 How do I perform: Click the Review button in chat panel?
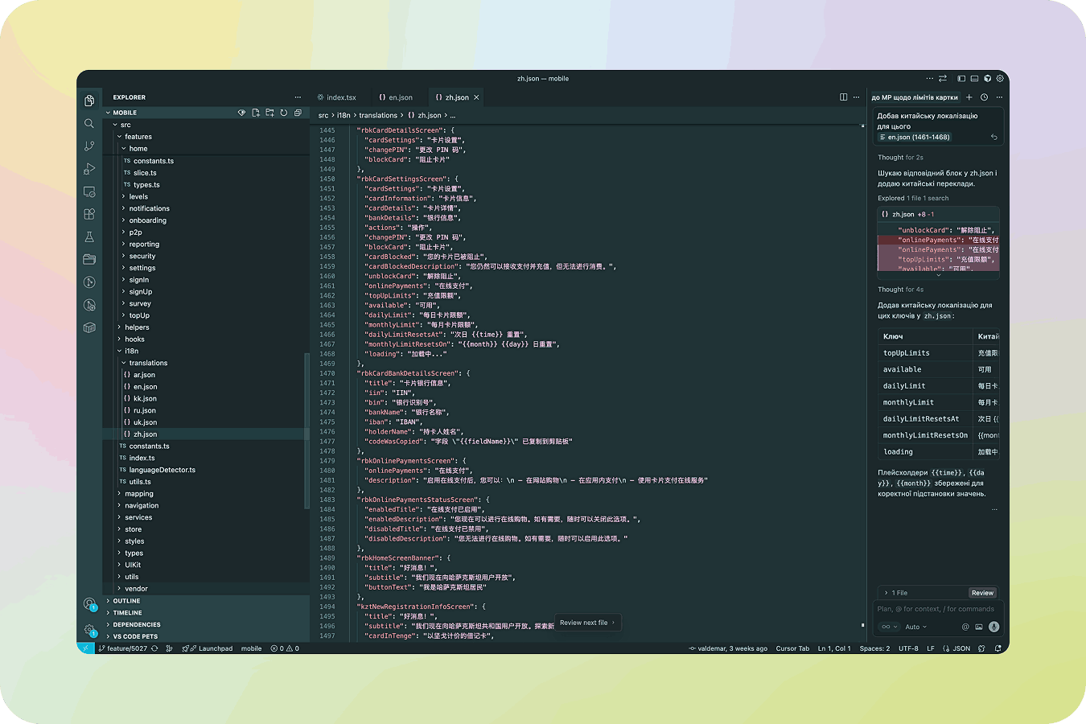(981, 592)
